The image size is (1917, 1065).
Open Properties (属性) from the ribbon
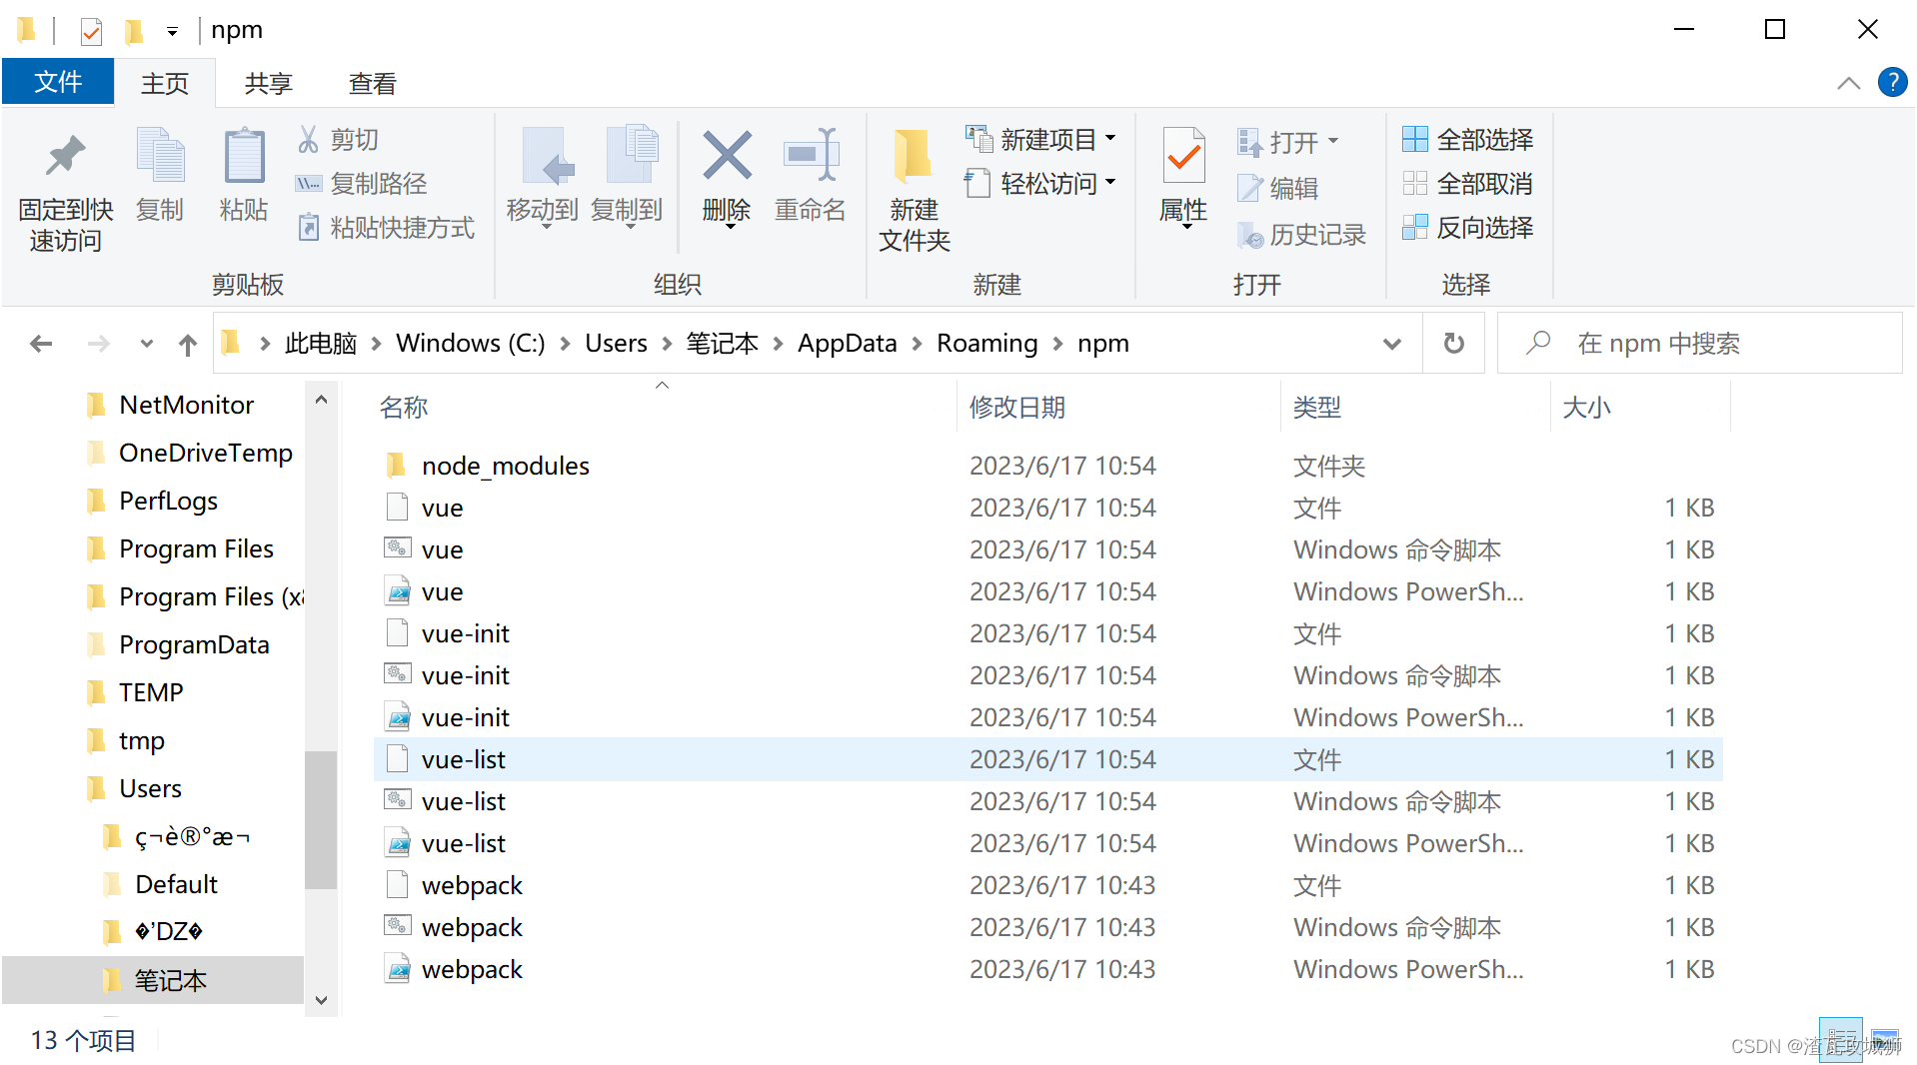click(x=1183, y=177)
